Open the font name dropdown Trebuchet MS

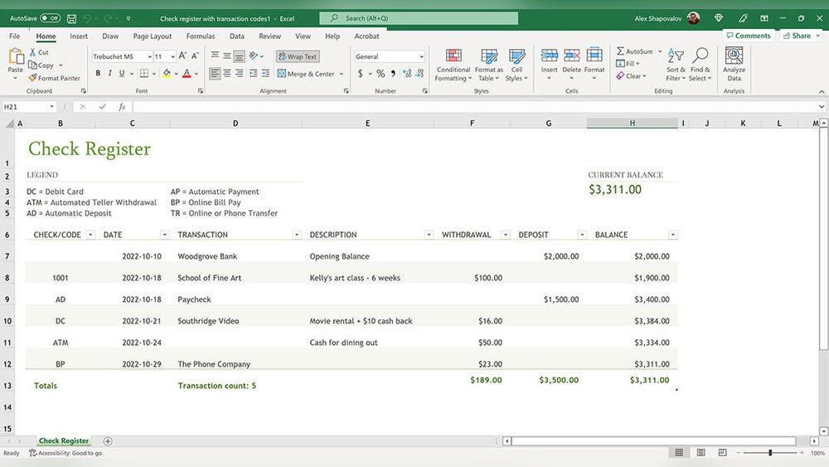pyautogui.click(x=149, y=57)
